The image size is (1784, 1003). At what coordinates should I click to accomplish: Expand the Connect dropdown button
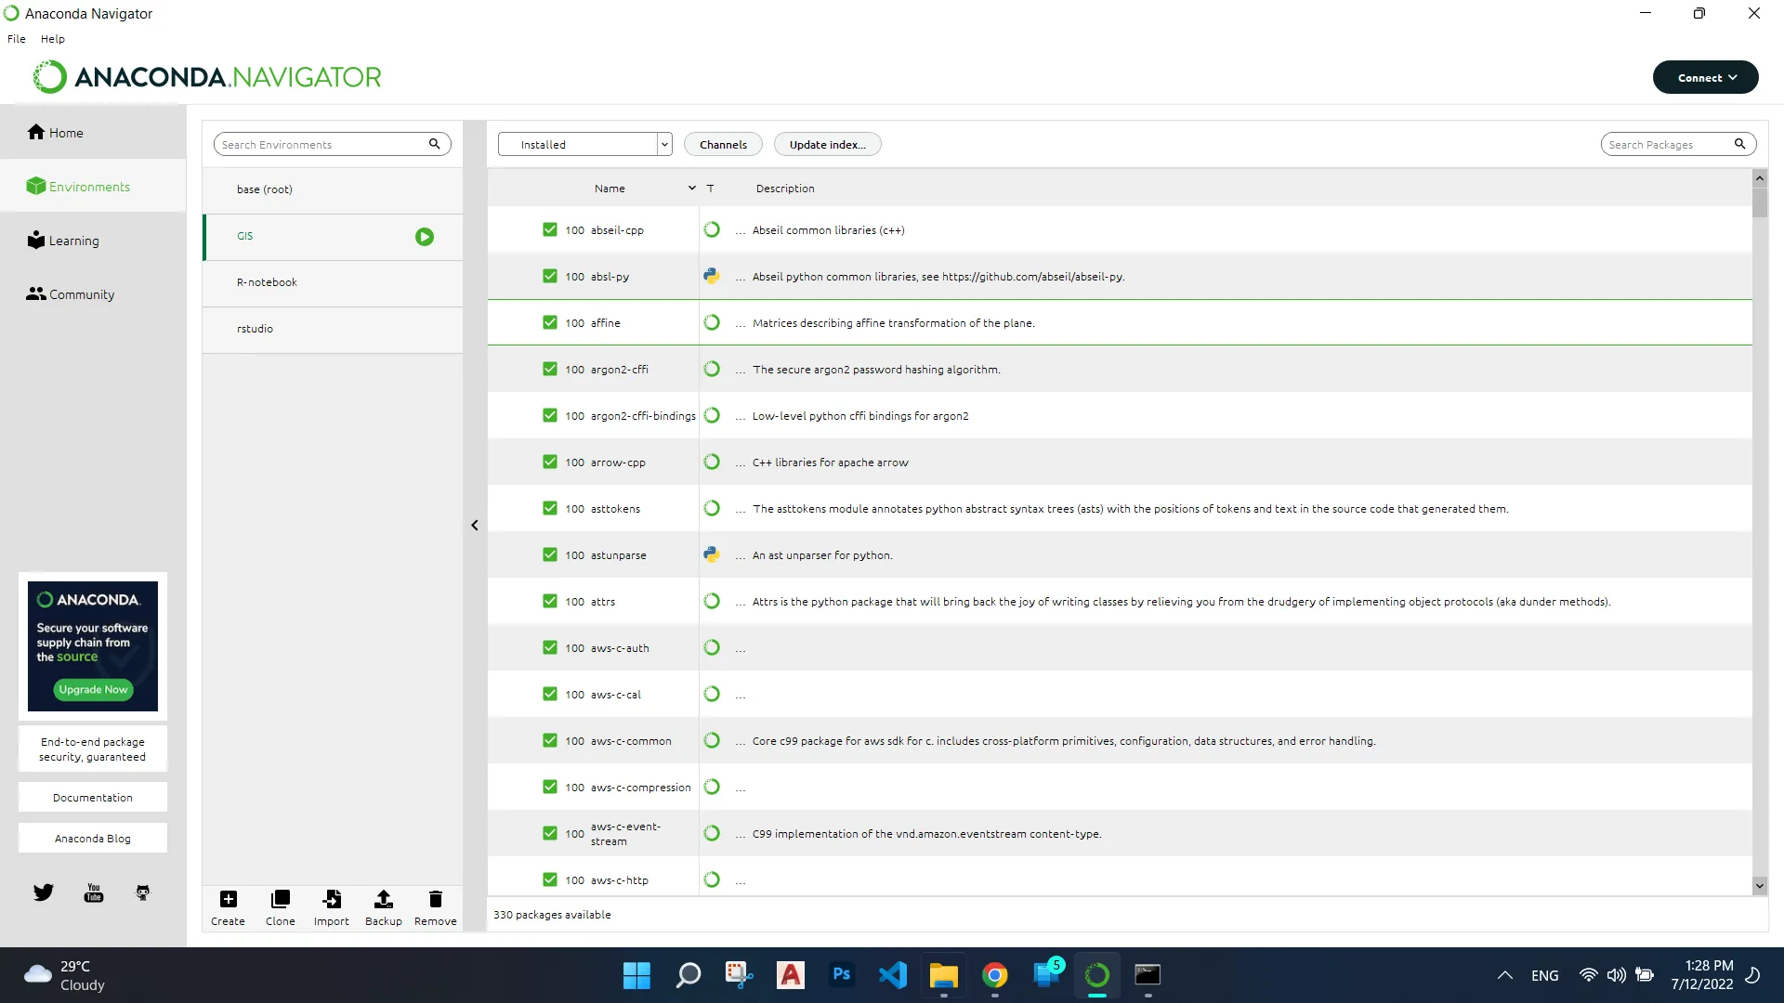click(1705, 77)
